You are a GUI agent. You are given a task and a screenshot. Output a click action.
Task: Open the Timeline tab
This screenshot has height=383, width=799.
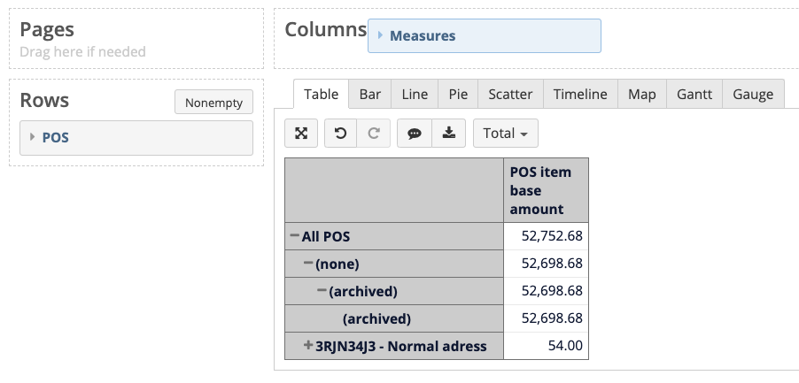pos(580,94)
